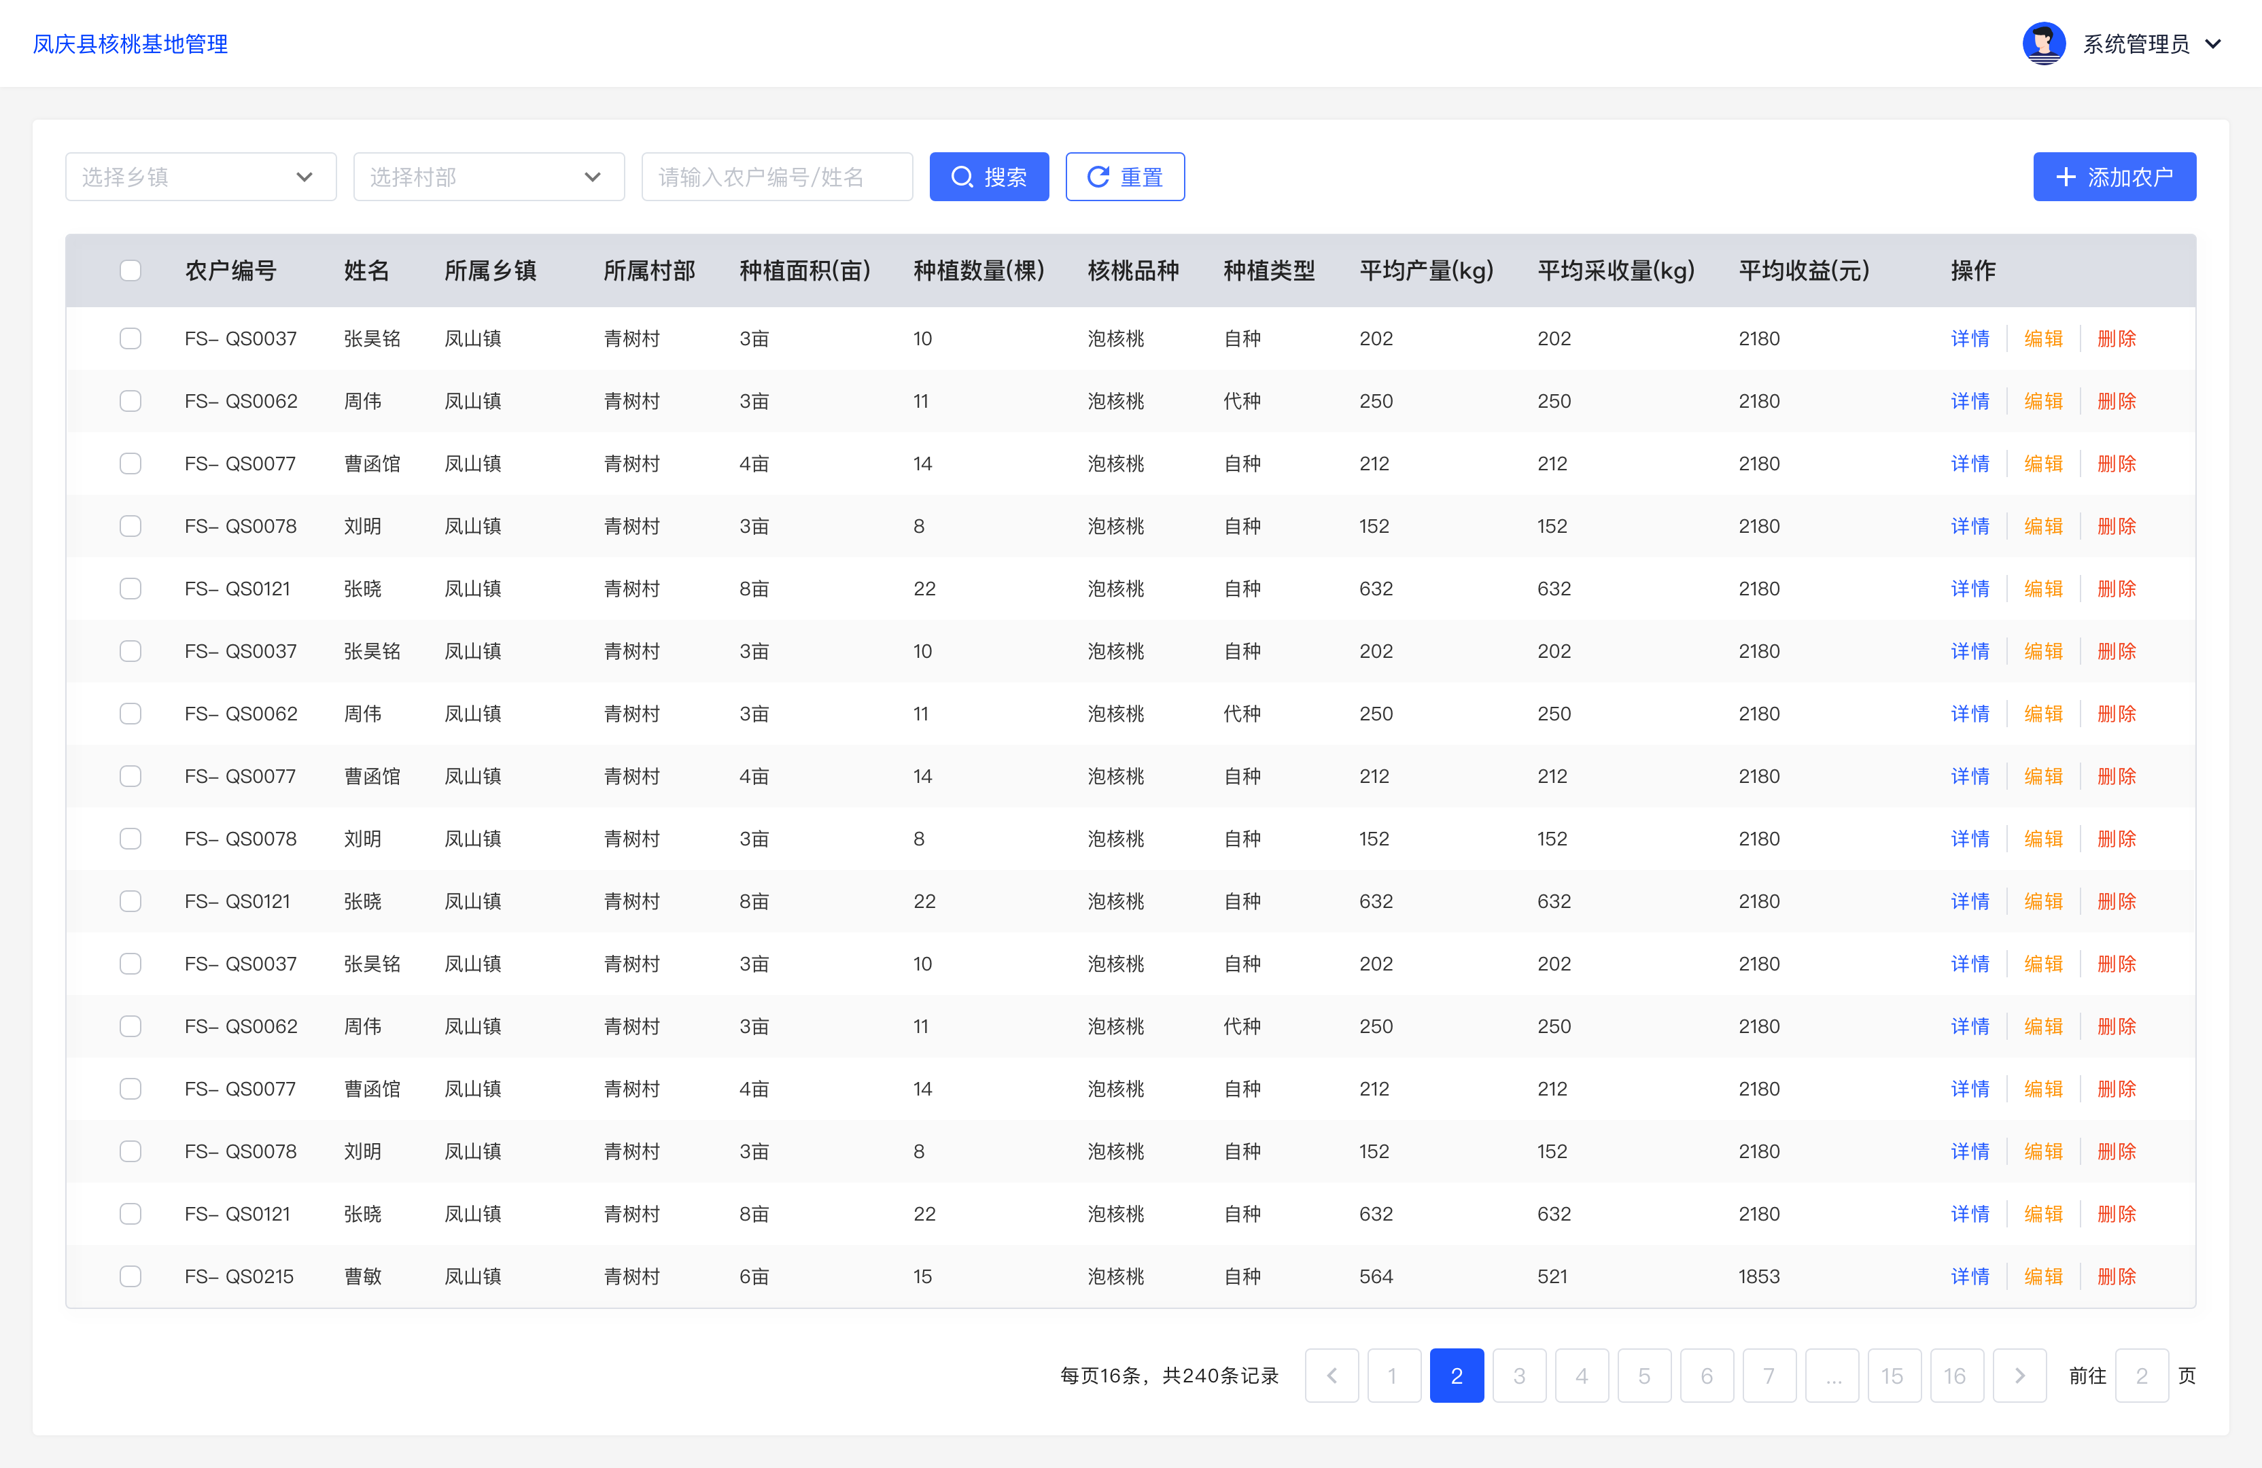Select pagination page 15

[x=1894, y=1375]
